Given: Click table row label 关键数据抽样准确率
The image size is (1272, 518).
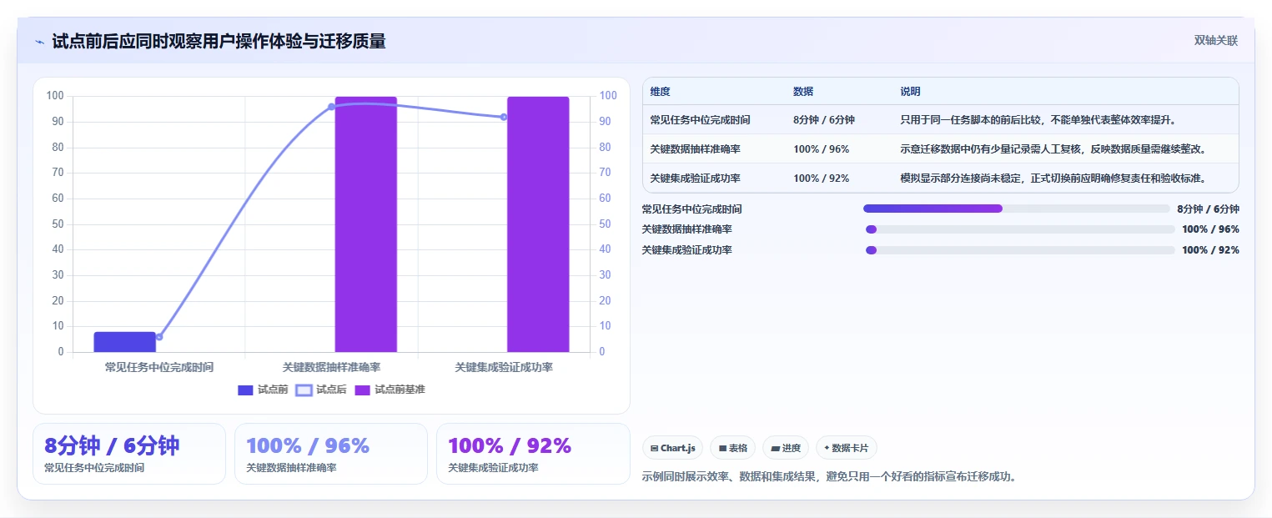Looking at the screenshot, I should 695,149.
